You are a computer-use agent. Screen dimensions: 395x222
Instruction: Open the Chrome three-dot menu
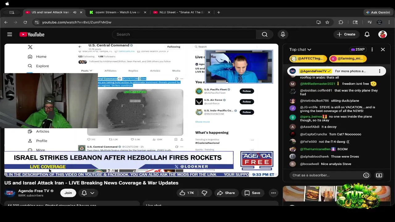click(389, 22)
